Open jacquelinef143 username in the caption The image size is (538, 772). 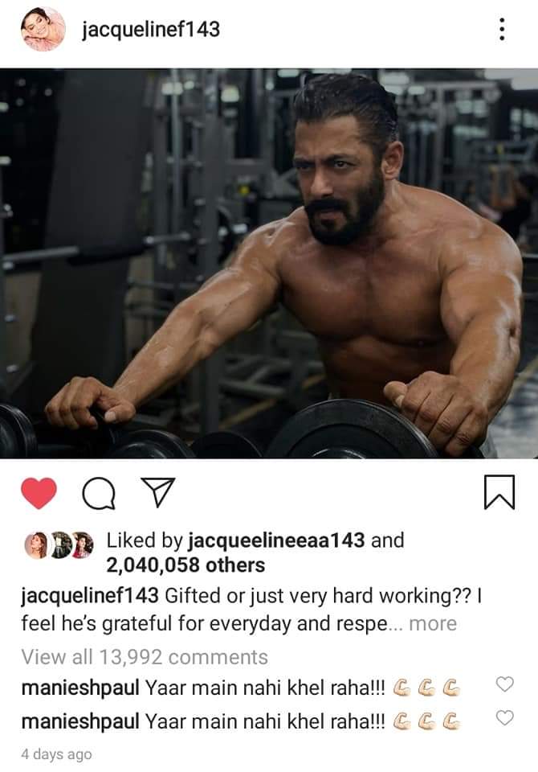[x=90, y=596]
